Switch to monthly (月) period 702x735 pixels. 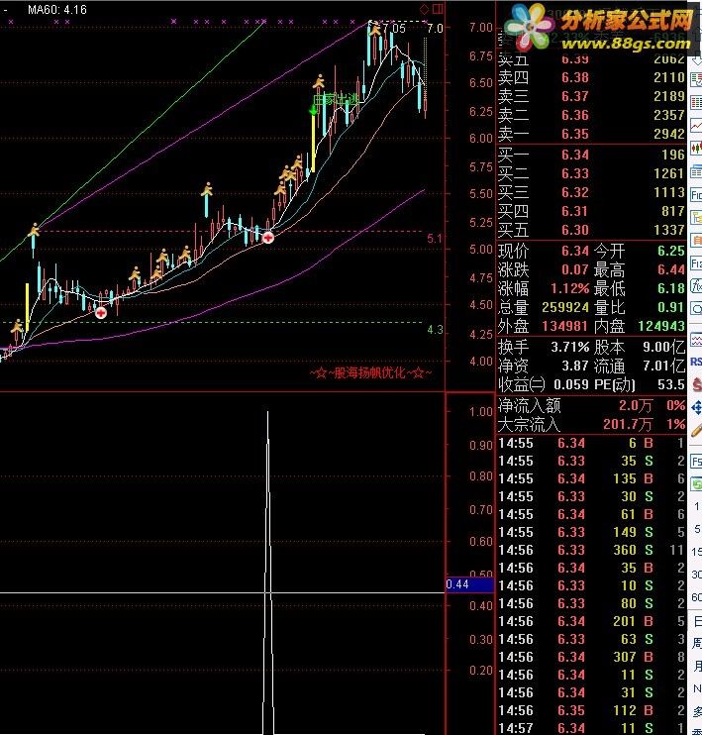click(x=697, y=666)
